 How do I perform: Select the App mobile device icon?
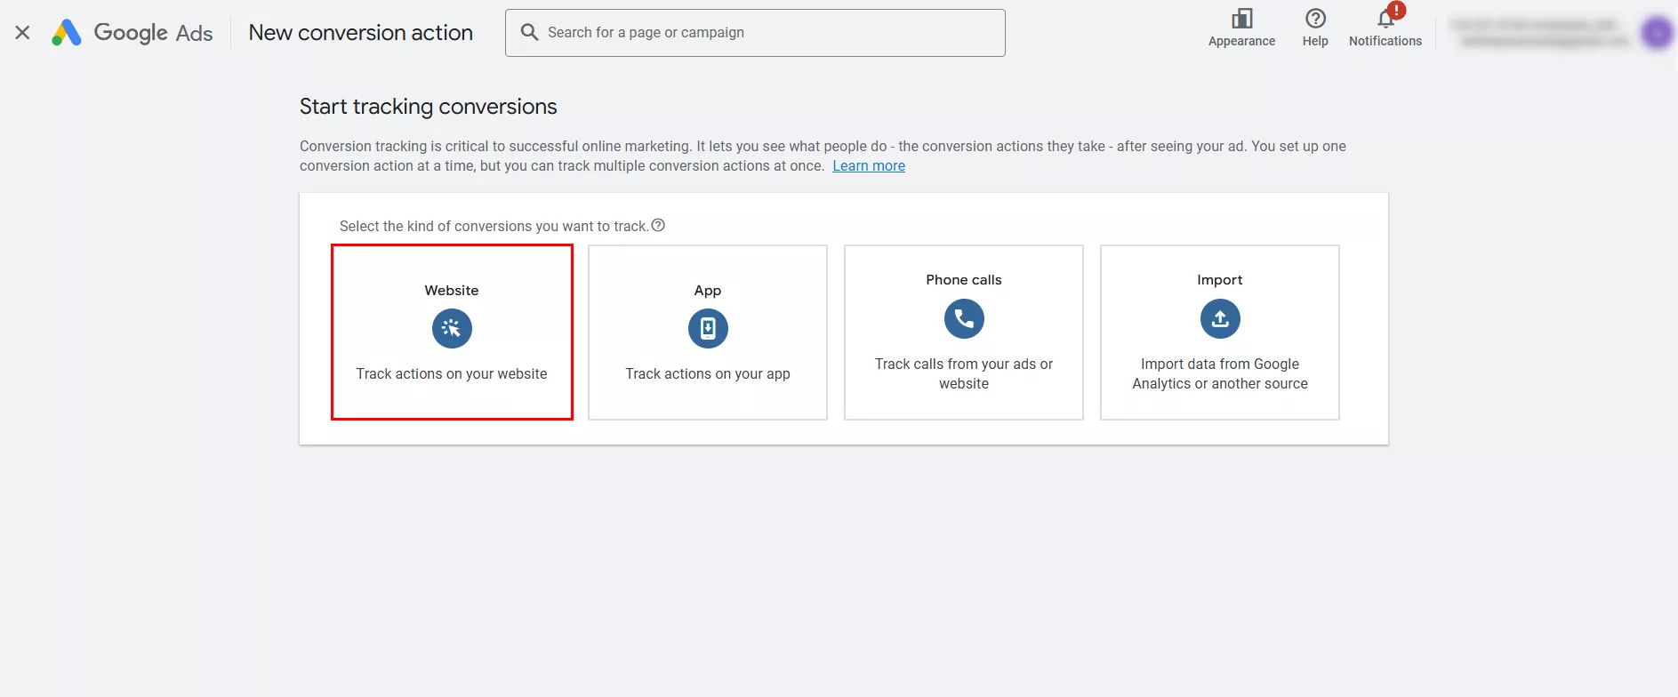point(708,329)
